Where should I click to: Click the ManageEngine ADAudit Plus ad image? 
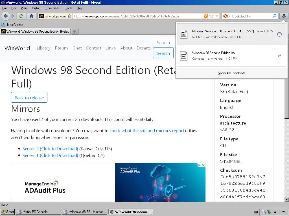click(108, 182)
